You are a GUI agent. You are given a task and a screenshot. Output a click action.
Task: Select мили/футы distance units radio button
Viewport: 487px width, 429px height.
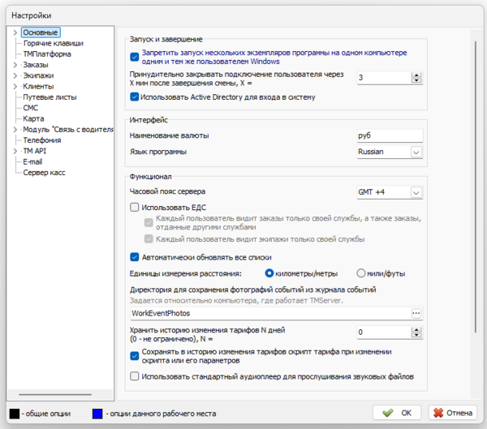361,273
